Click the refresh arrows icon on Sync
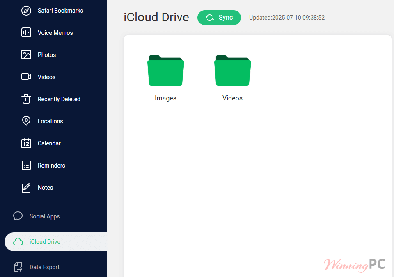 (210, 18)
